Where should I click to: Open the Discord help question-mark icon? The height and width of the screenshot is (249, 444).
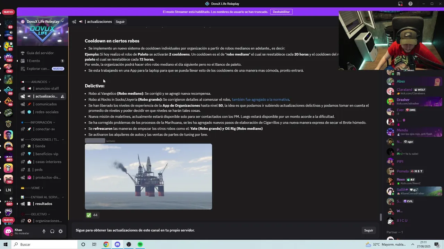[410, 4]
